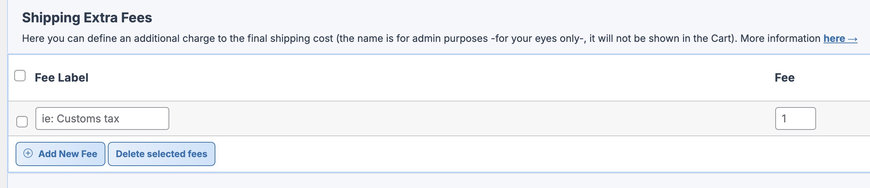Click the 'Add New Fee' text label
The height and width of the screenshot is (188, 870).
point(68,154)
